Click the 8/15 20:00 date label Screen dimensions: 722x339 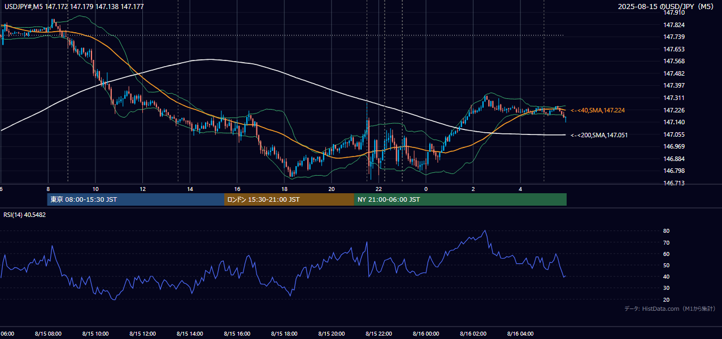click(332, 333)
